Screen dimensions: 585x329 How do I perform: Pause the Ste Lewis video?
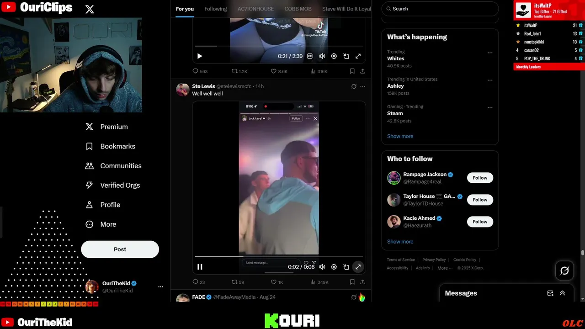[200, 267]
